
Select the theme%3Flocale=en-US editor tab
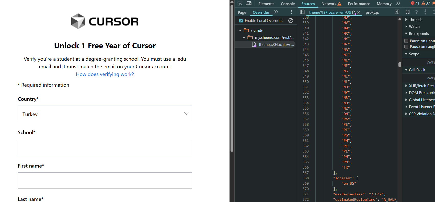pyautogui.click(x=330, y=12)
